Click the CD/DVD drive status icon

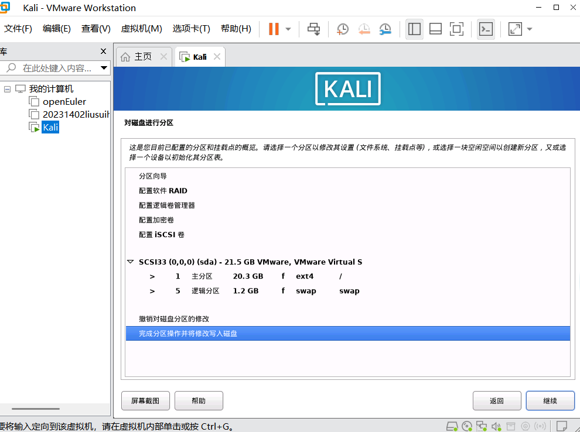coord(467,427)
